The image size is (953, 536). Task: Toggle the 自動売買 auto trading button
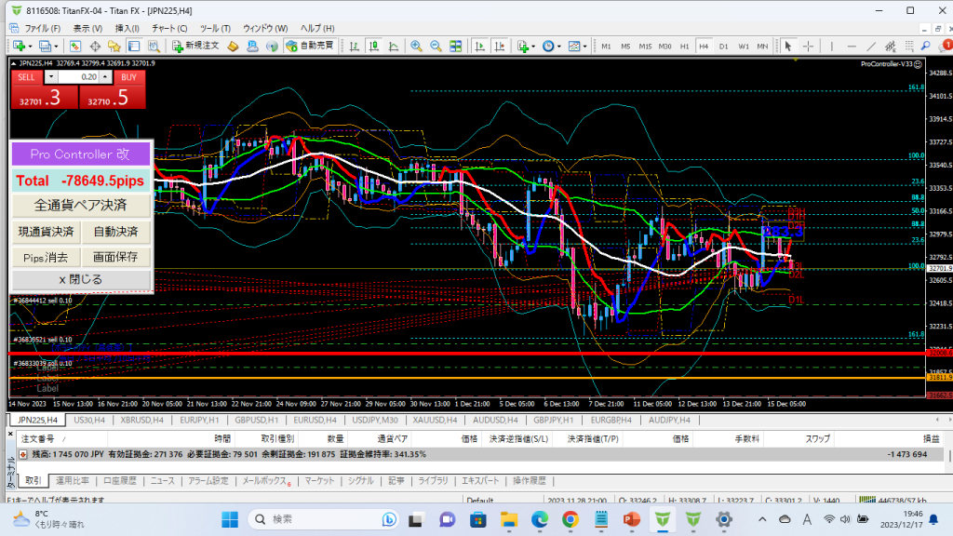click(310, 46)
